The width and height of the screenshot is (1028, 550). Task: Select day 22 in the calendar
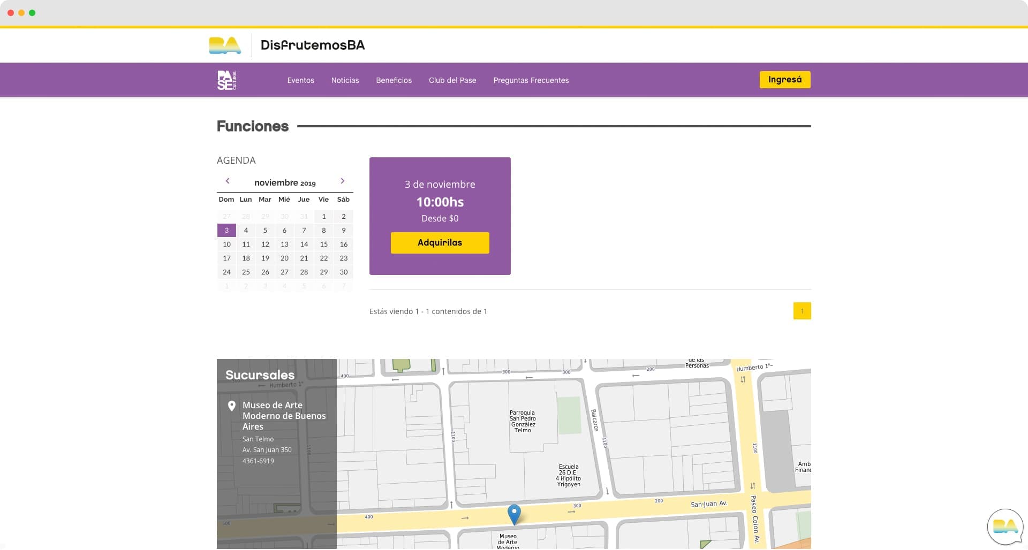(x=324, y=258)
